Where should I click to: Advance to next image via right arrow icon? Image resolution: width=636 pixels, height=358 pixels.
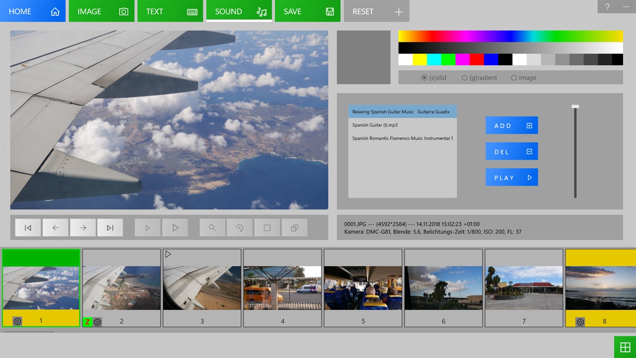pos(83,227)
